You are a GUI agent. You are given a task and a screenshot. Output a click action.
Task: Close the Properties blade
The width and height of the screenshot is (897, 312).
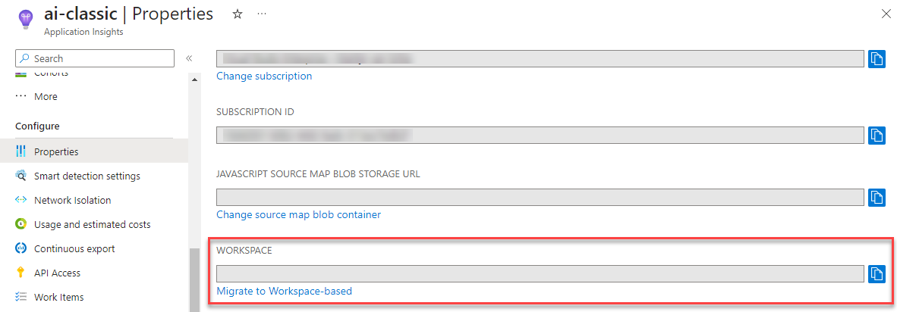[886, 15]
